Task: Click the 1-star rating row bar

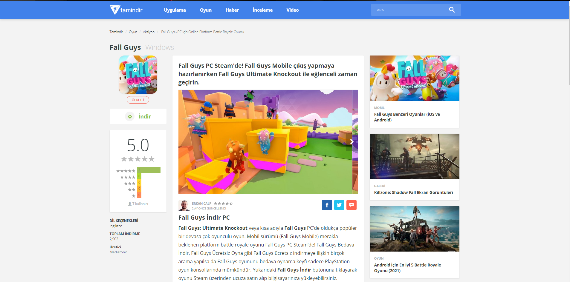Action: pyautogui.click(x=139, y=195)
